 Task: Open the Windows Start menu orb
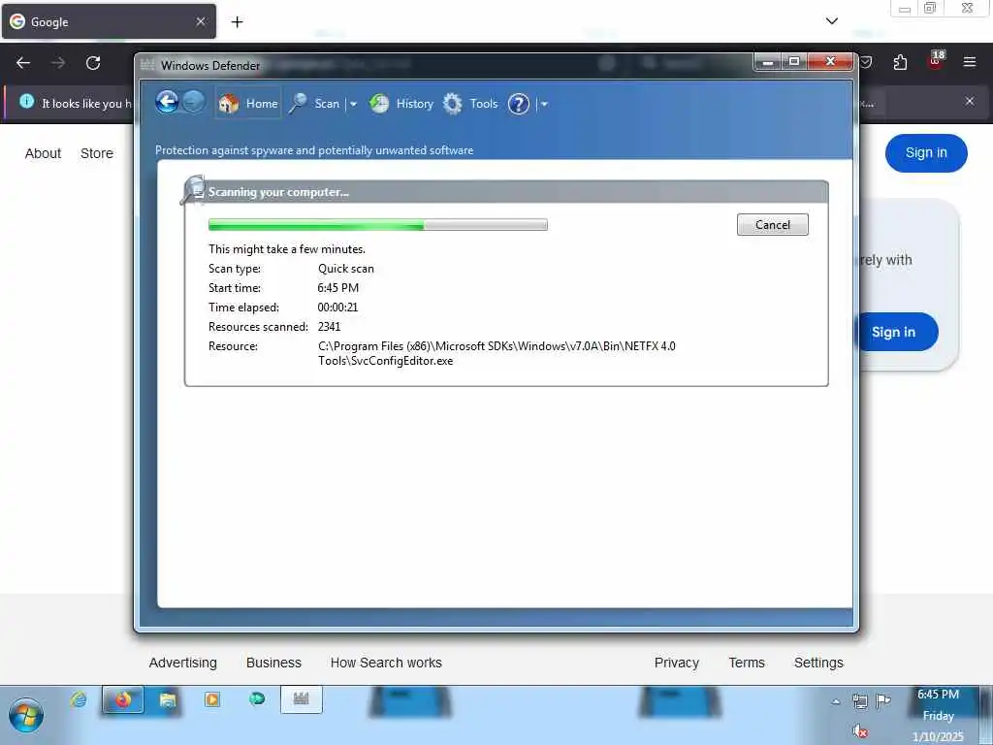(26, 716)
